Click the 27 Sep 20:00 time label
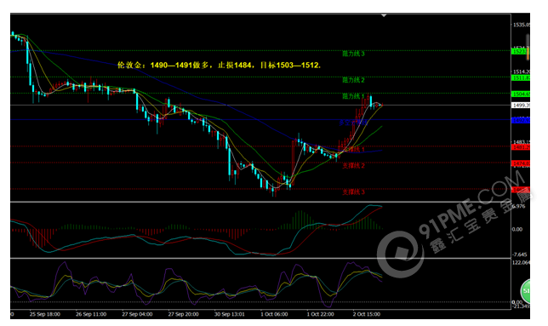This screenshot has height=326, width=548. point(183,314)
